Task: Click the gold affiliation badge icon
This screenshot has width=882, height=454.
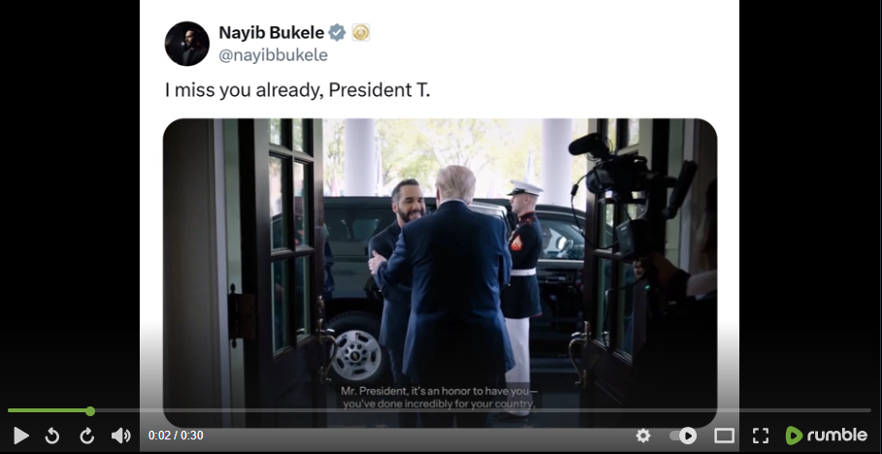Action: click(361, 33)
